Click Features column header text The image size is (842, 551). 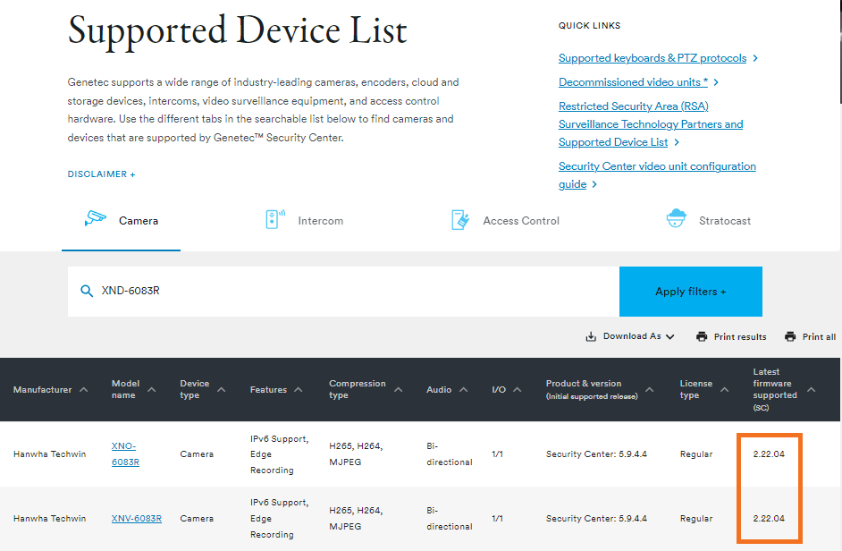268,389
